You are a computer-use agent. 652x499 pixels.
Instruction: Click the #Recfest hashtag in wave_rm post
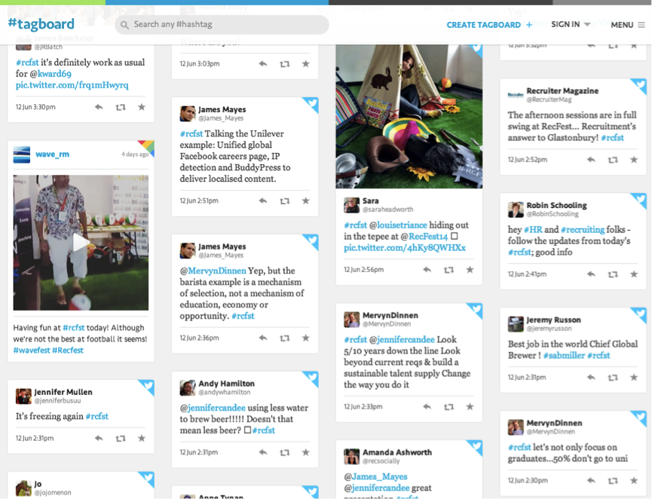pos(68,351)
